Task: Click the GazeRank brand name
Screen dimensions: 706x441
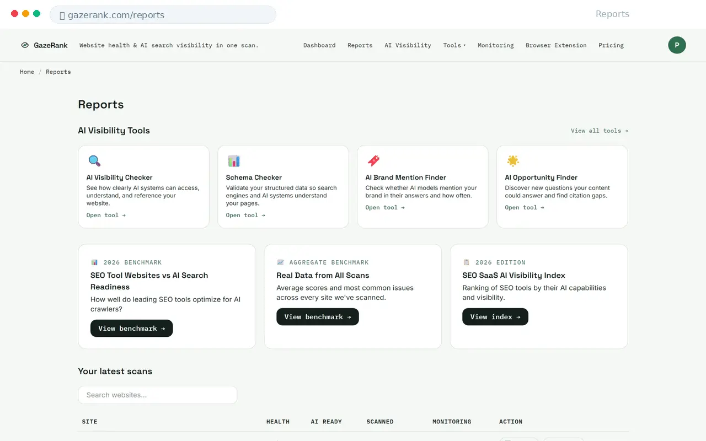Action: pyautogui.click(x=51, y=45)
